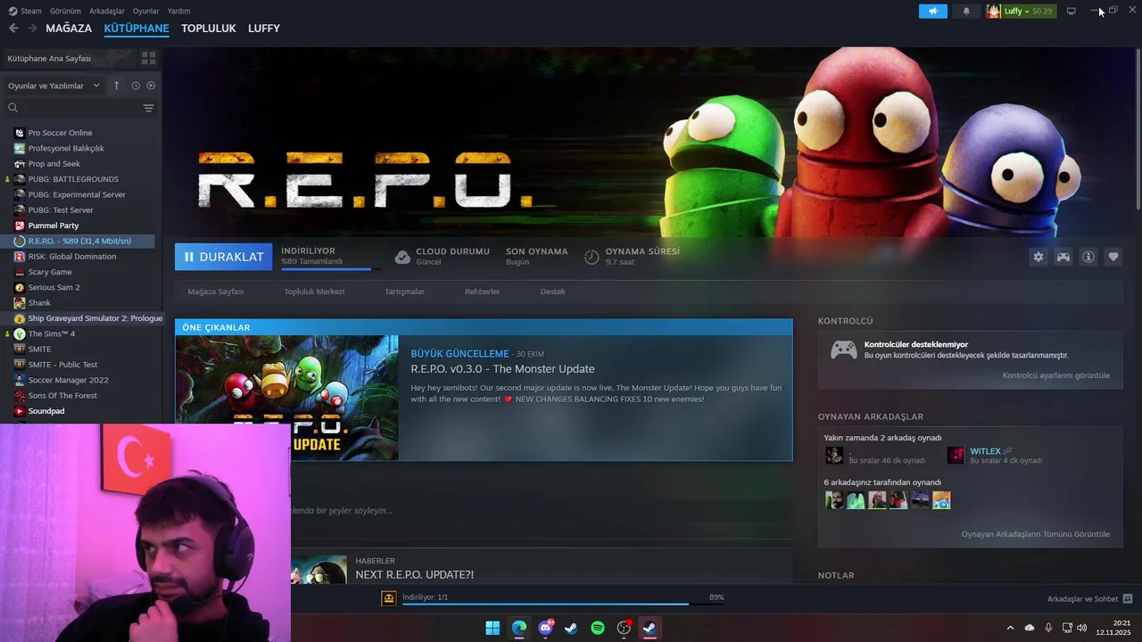This screenshot has width=1142, height=642.
Task: Switch to grid collections view icon
Action: coord(148,58)
